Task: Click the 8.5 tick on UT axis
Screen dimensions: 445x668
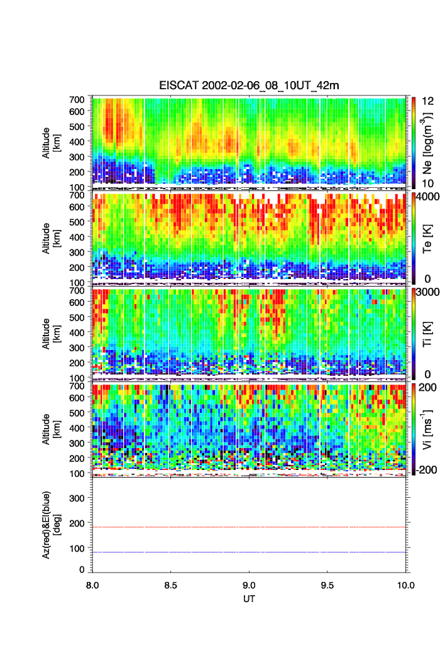Action: pyautogui.click(x=170, y=584)
